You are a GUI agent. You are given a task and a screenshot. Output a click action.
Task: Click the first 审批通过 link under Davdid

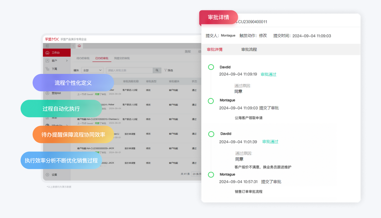[268, 75]
